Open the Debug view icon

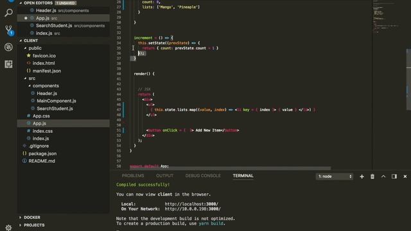point(8,47)
